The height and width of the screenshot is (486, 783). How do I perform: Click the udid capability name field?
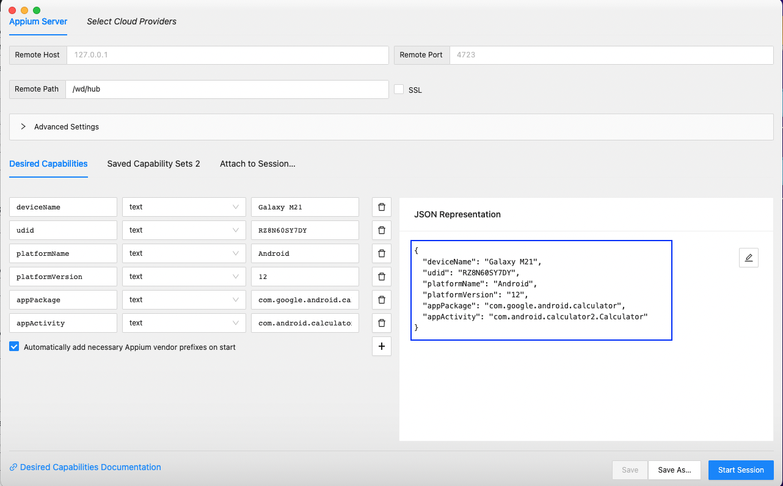pos(64,230)
